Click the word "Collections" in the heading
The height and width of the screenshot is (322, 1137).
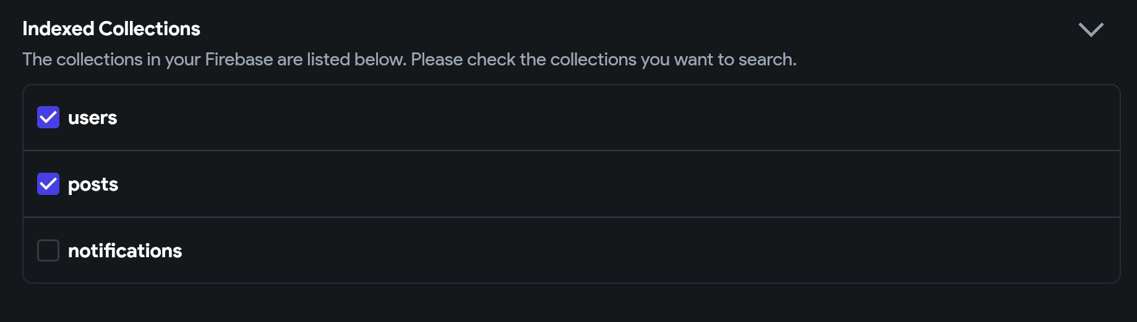tap(149, 28)
